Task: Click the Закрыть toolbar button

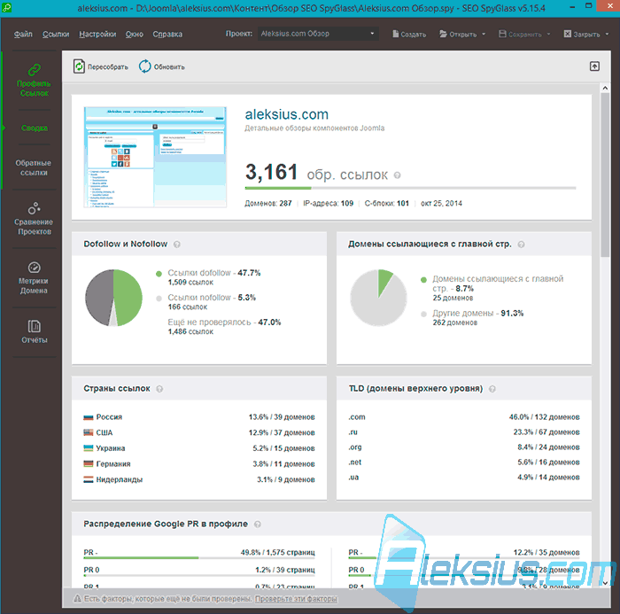Action: coord(582,34)
